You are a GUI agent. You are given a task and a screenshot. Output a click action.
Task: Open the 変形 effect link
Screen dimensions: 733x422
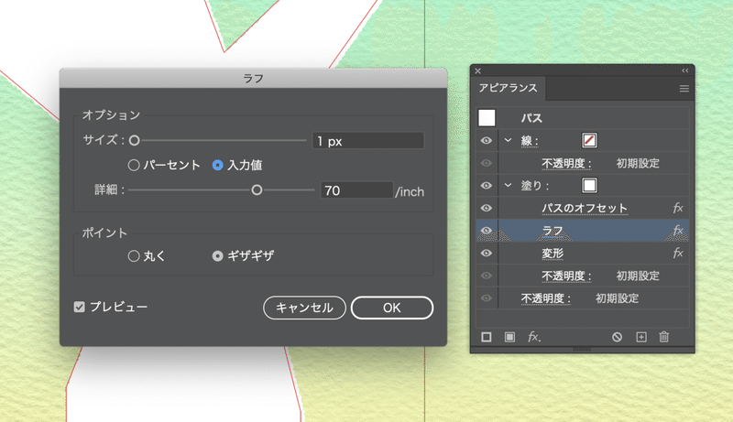(552, 254)
